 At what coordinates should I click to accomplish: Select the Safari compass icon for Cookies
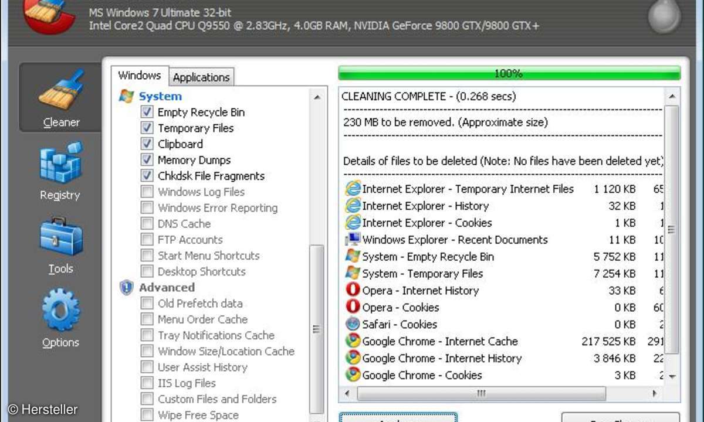353,324
